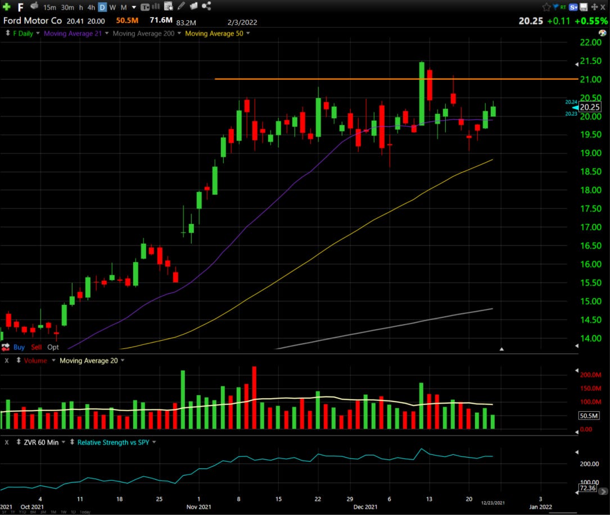The width and height of the screenshot is (610, 515).
Task: Select the YTD range at bottom left
Action: 22,512
